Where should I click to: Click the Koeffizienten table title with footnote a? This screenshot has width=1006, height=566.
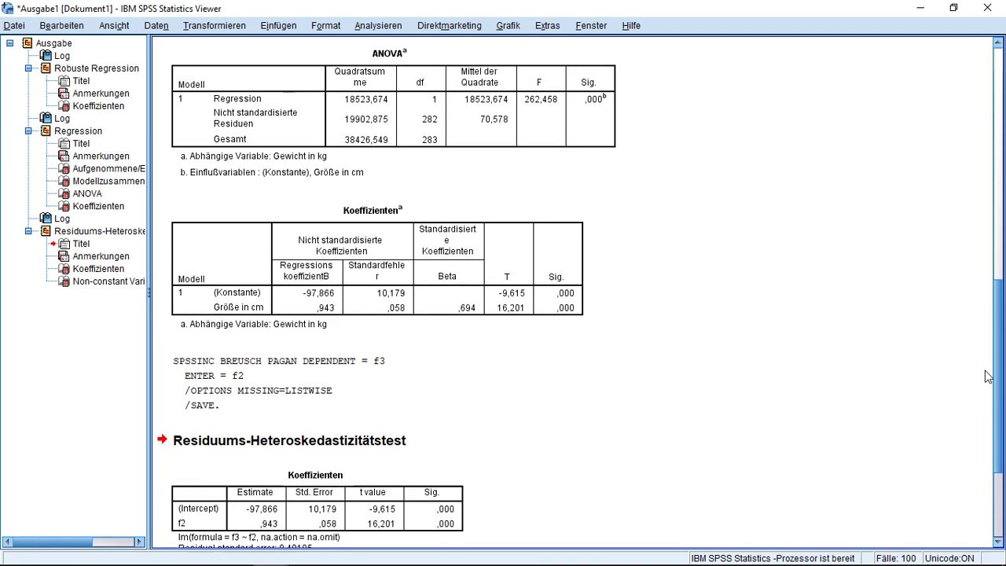click(373, 211)
